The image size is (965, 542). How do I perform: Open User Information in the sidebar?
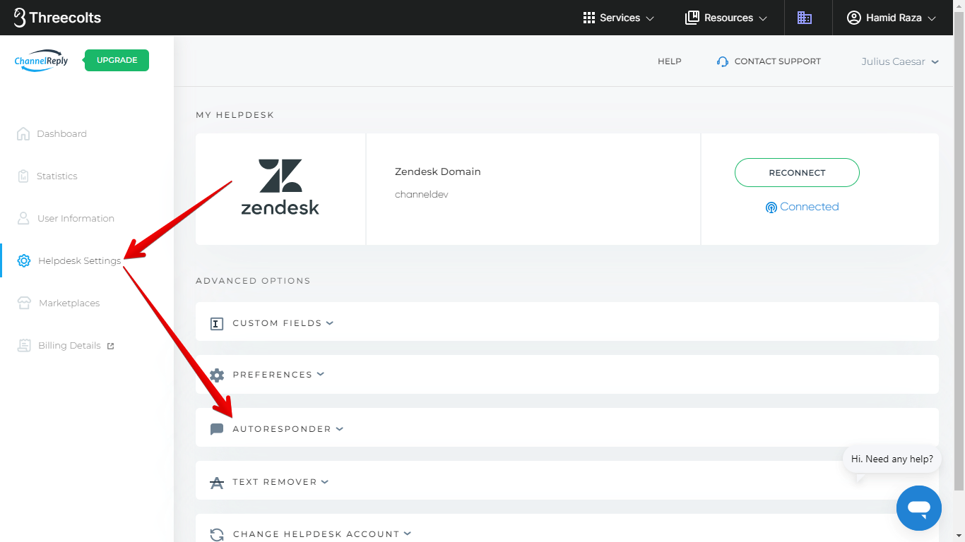tap(76, 218)
